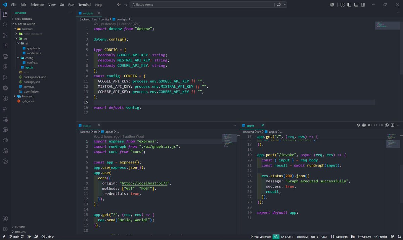Close the app.ts tab in bottom-right editor

(263, 125)
